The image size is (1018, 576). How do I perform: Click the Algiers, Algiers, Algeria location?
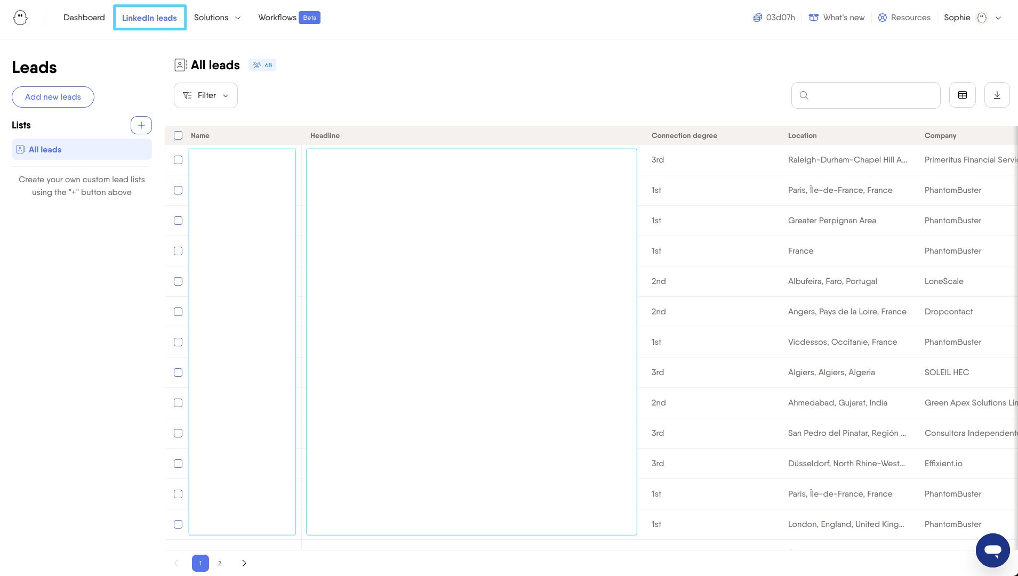(831, 372)
